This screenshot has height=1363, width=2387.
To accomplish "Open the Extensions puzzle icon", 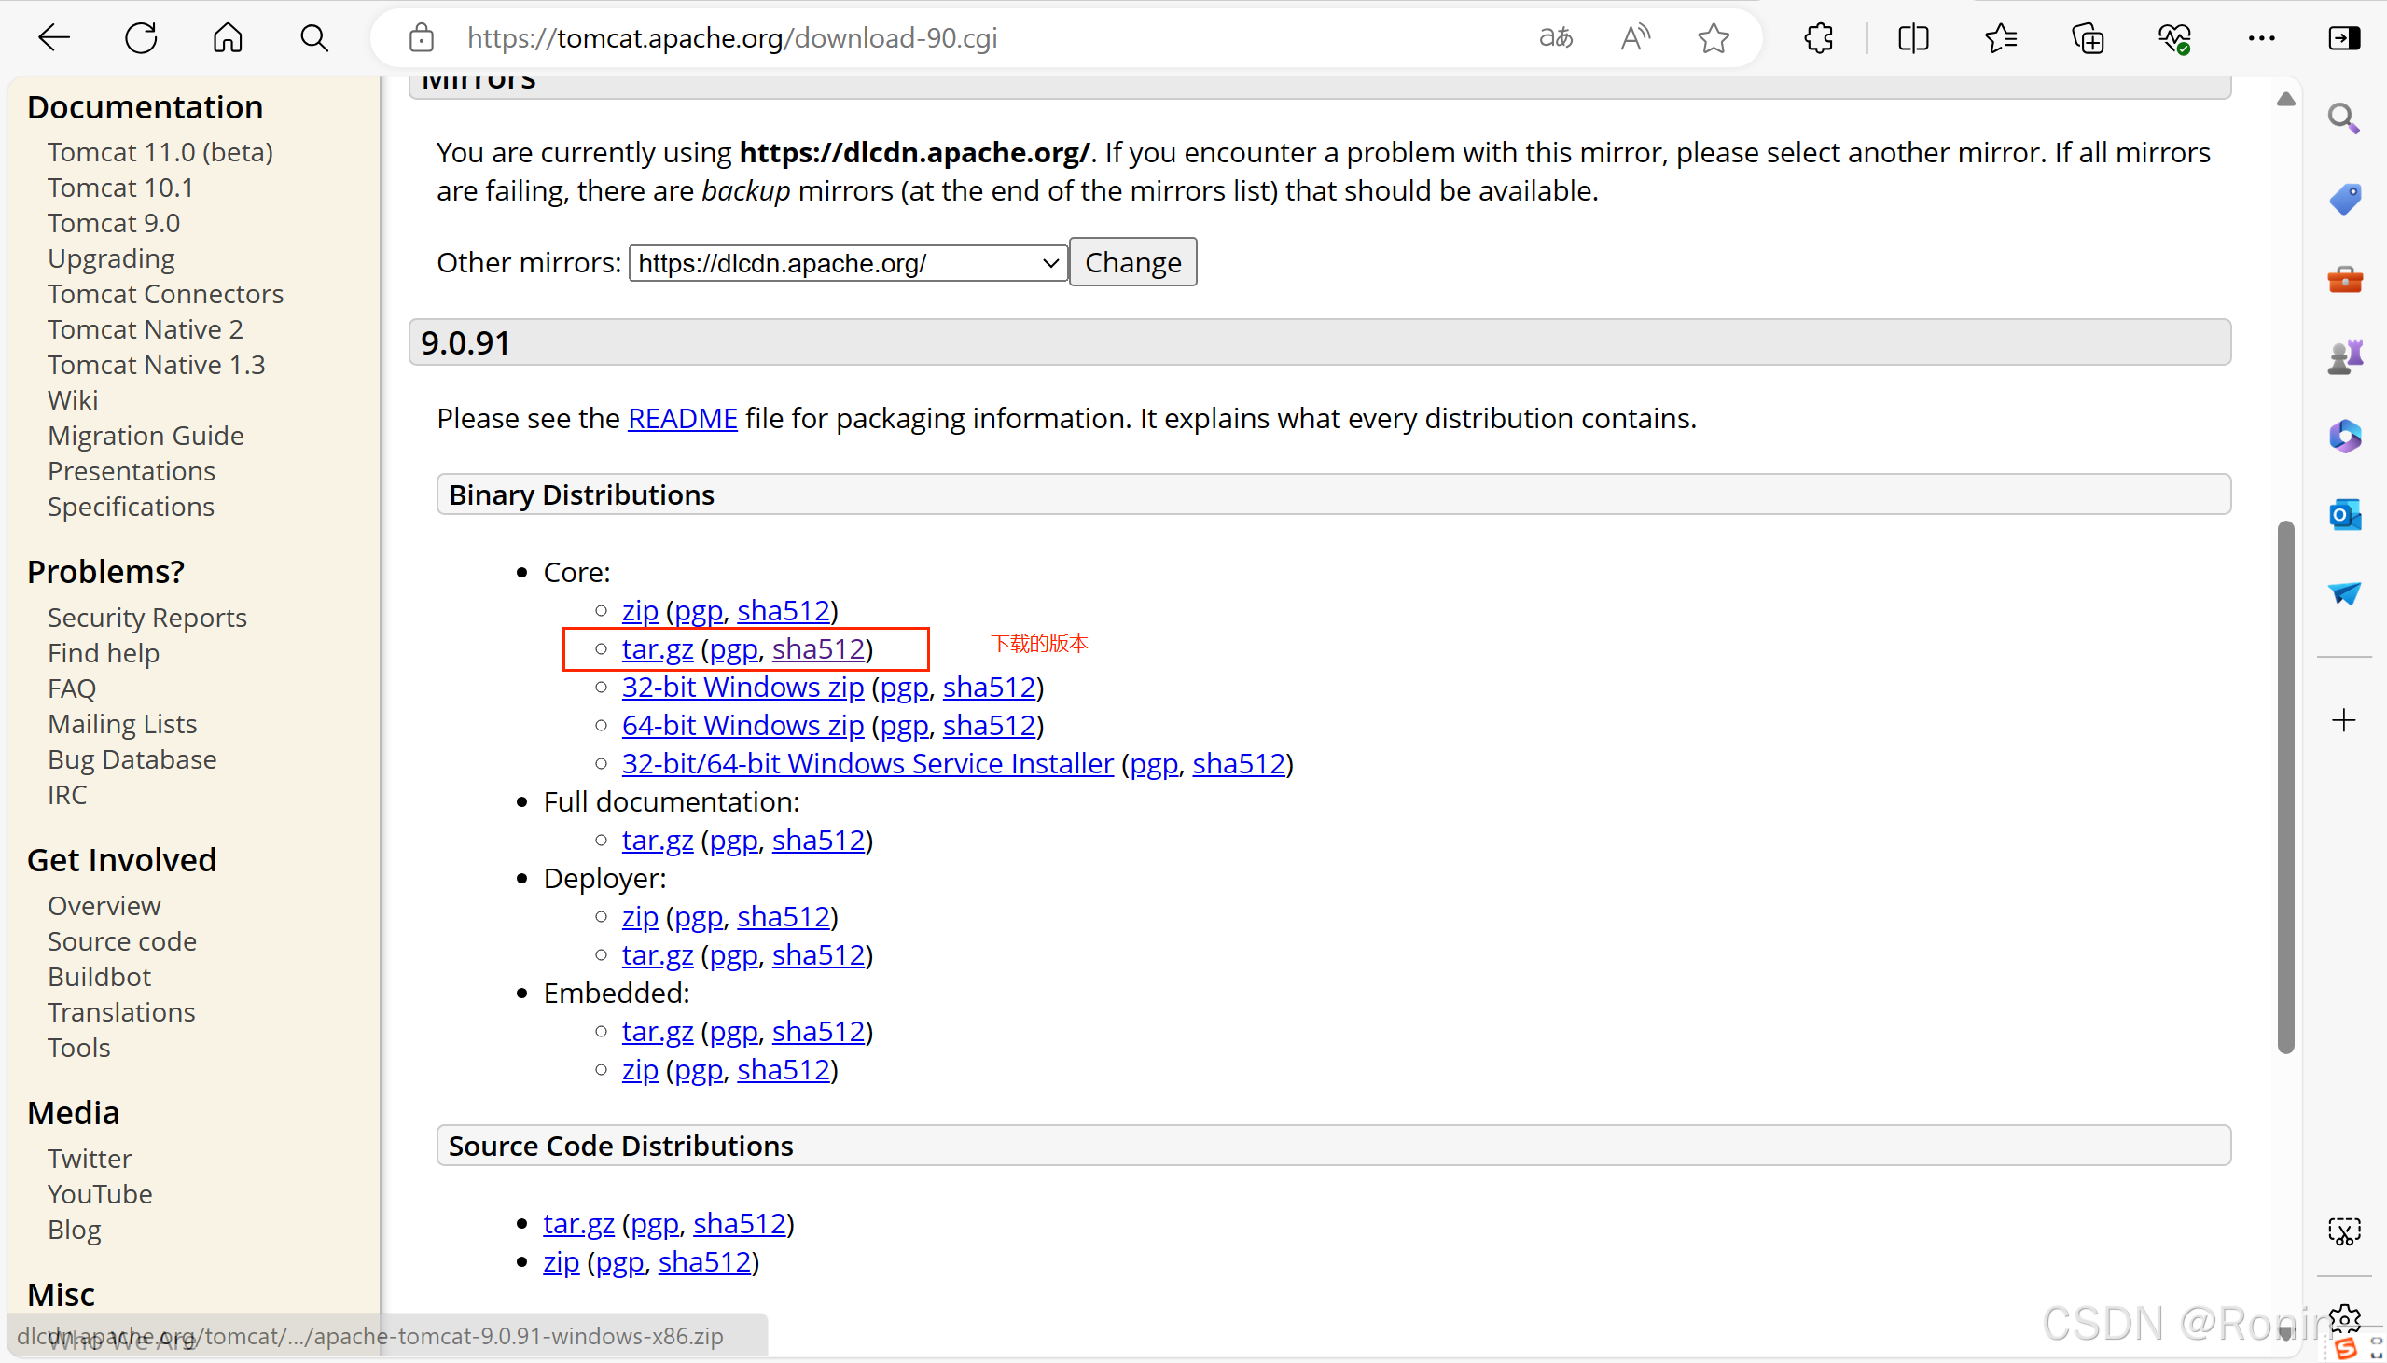I will 1819,37.
